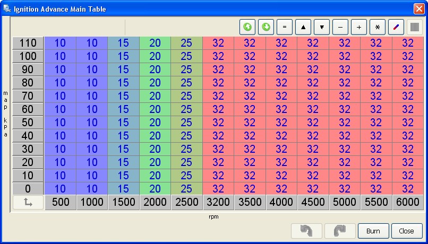428x244 pixels.
Task: Select cell at 20 kPa, 5500 rpm
Action: [x=376, y=162]
